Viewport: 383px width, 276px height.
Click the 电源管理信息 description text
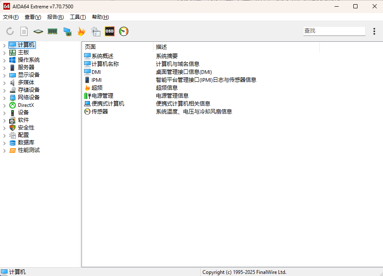pyautogui.click(x=172, y=96)
